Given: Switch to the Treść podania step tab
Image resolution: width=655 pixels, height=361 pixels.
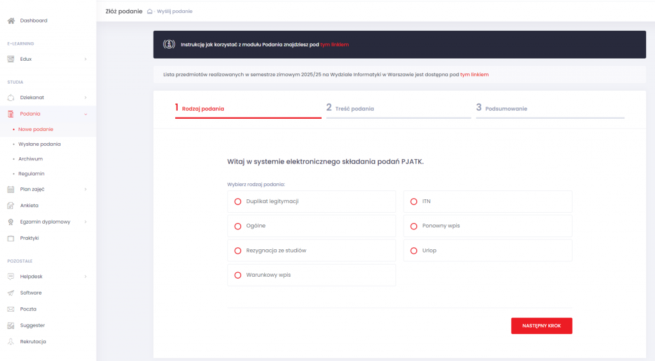Looking at the screenshot, I should 354,109.
